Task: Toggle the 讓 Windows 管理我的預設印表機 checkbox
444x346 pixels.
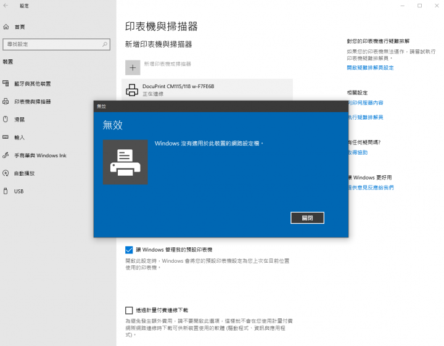Action: [x=129, y=250]
